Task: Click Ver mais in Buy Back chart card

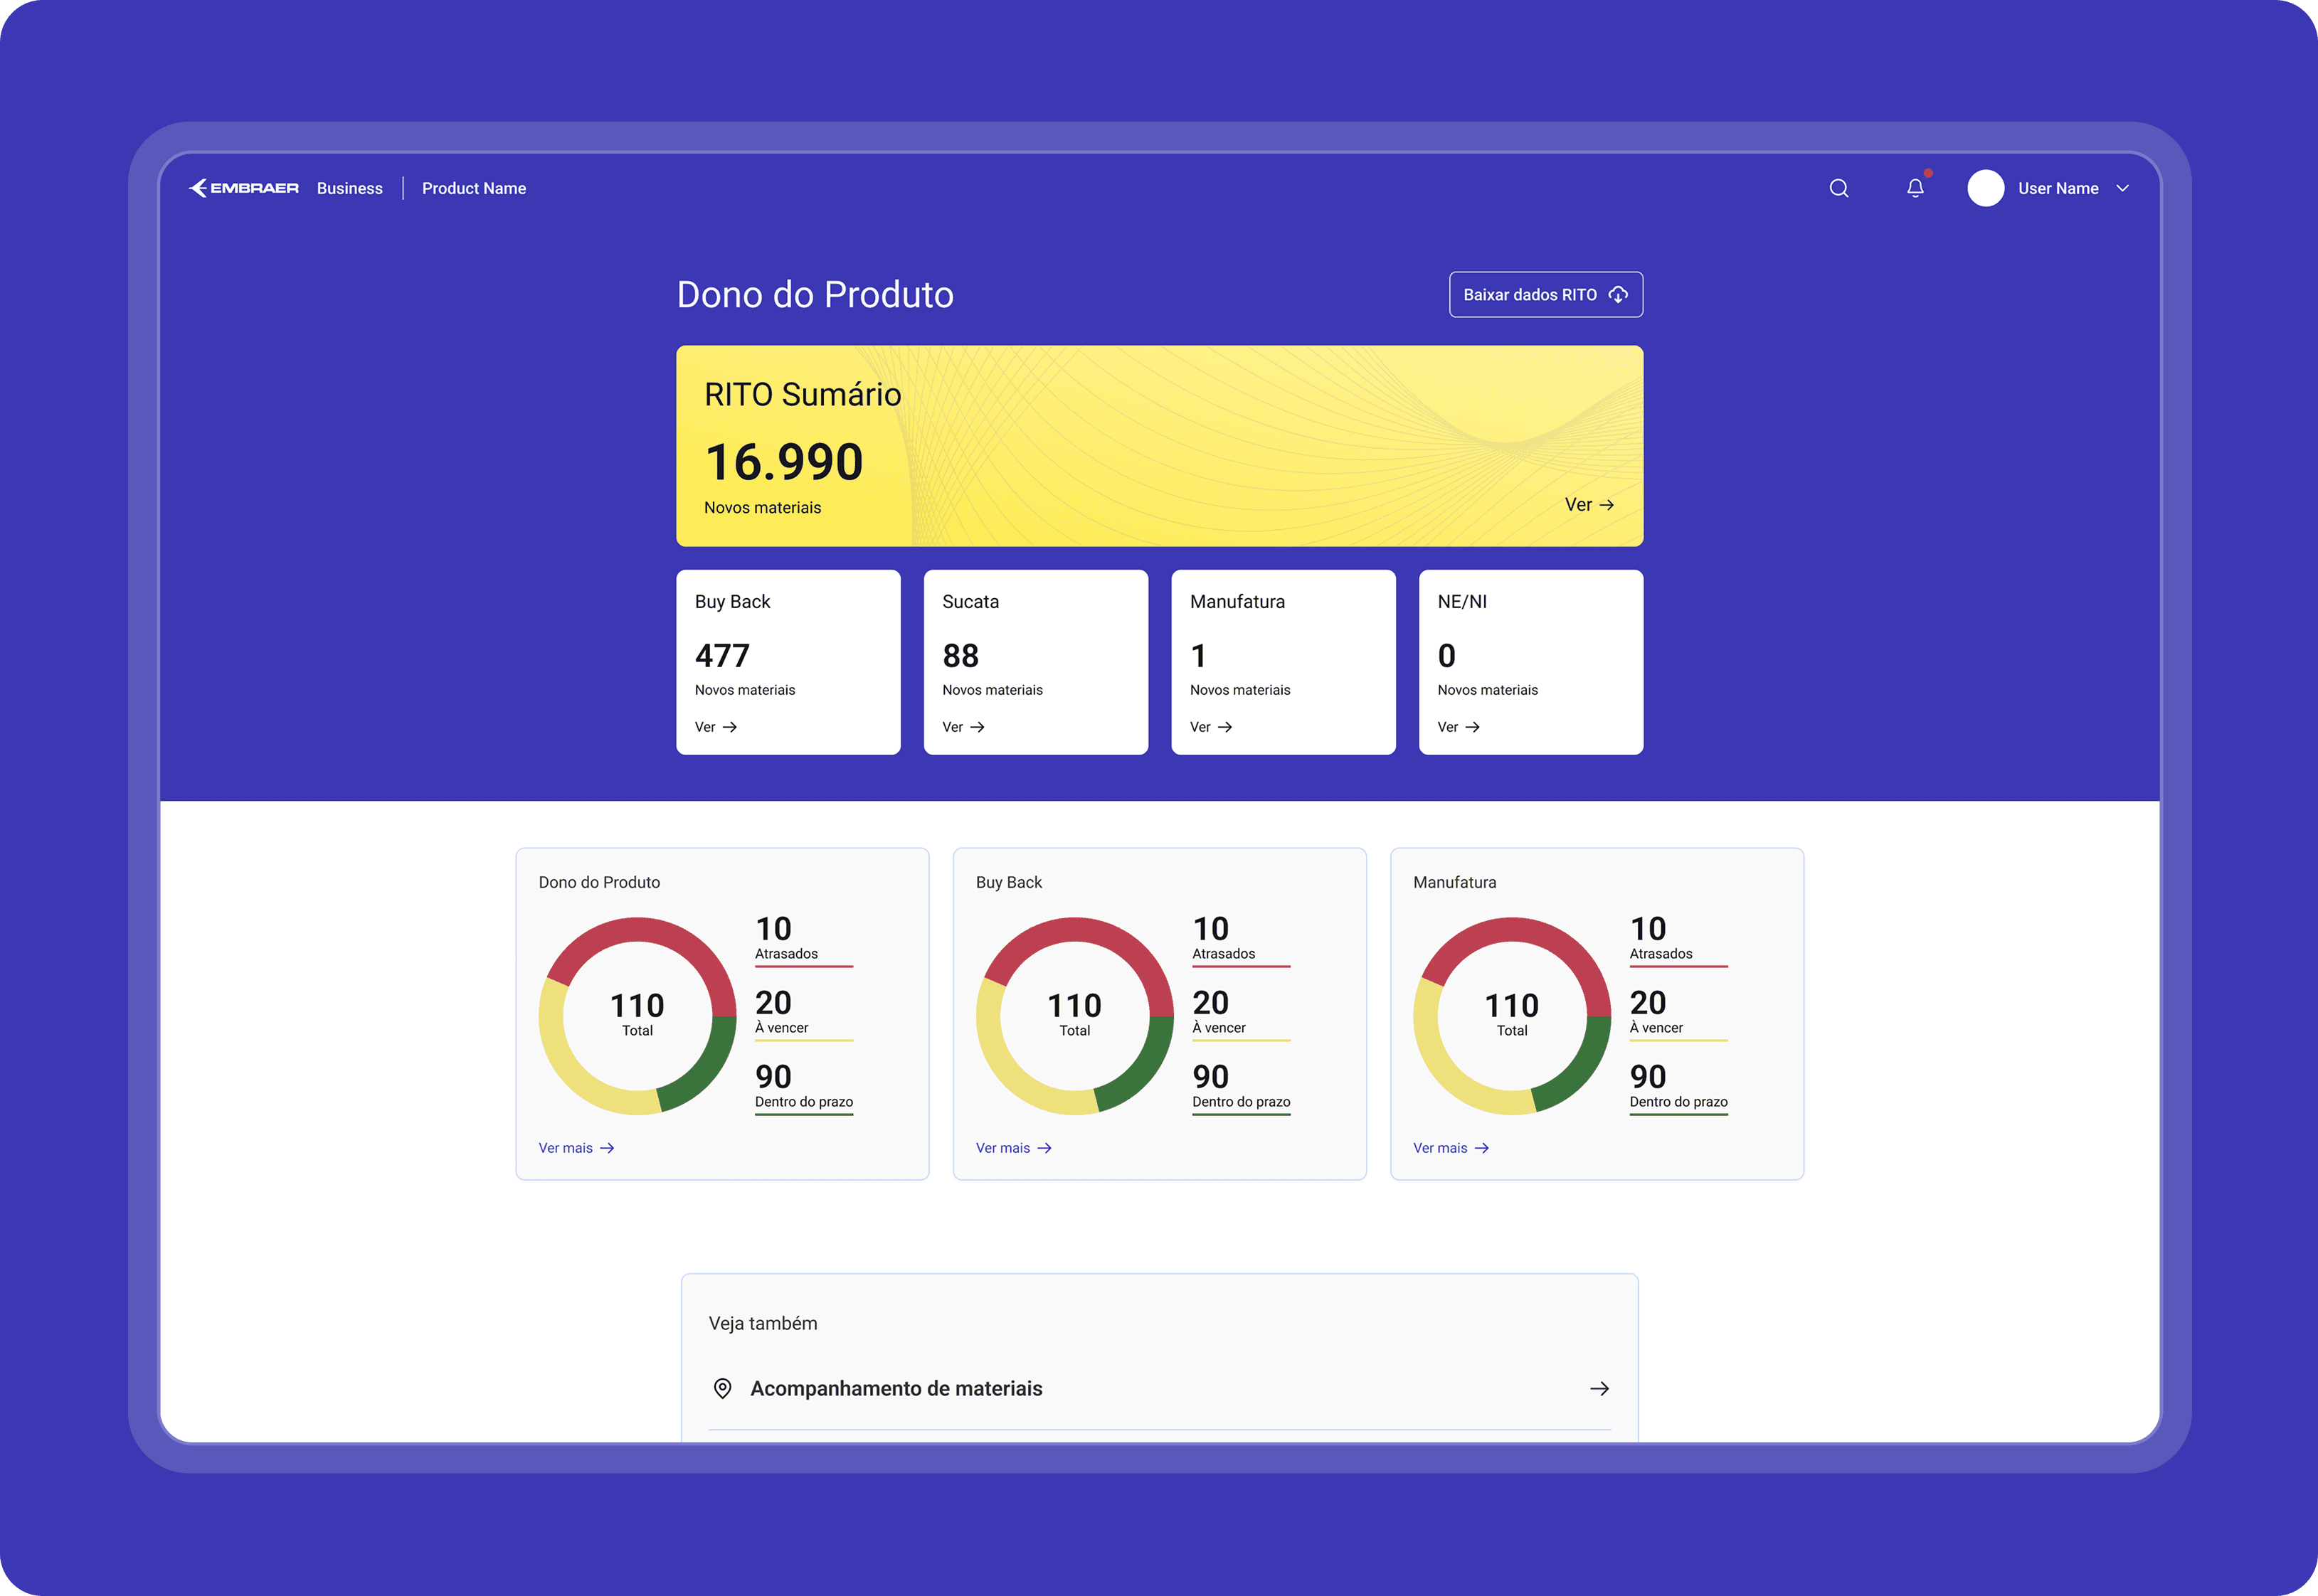Action: 1013,1148
